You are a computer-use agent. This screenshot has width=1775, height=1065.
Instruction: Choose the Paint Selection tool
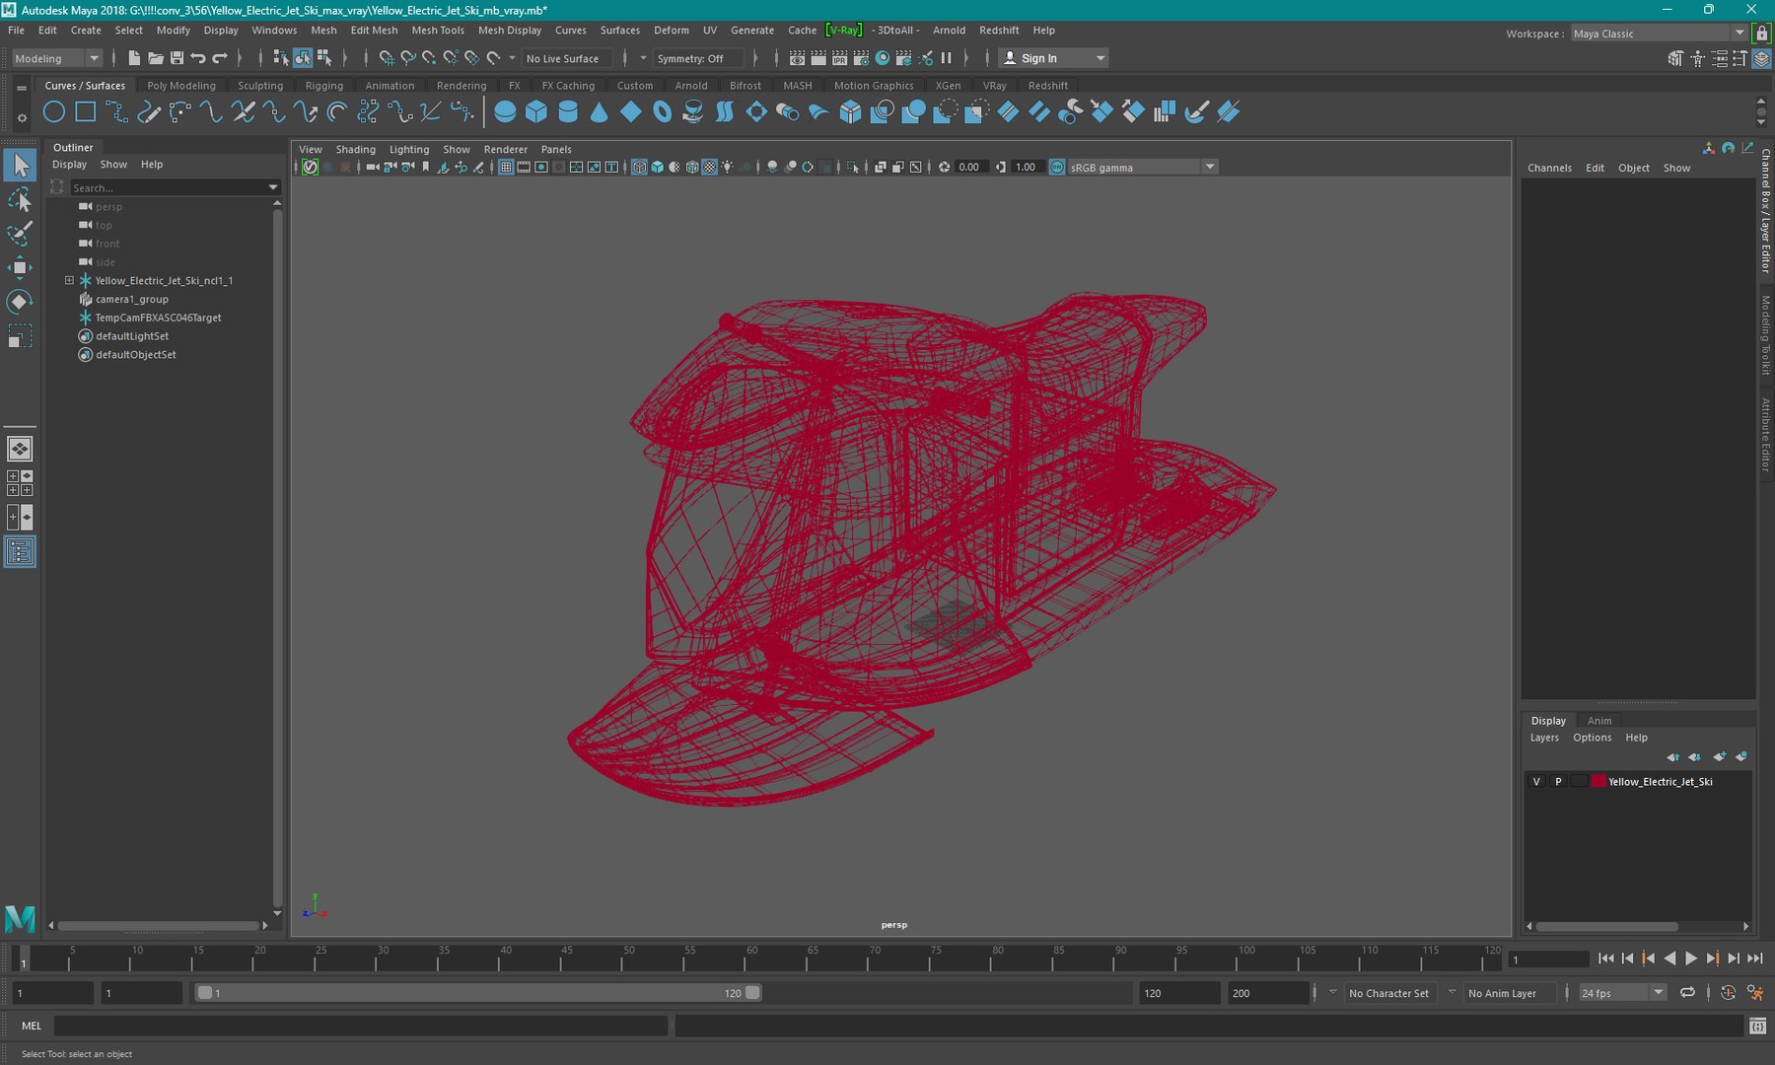(x=20, y=234)
